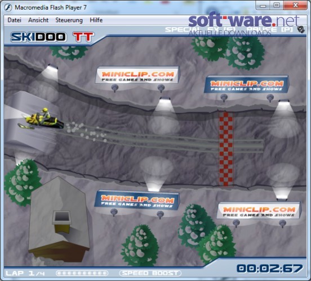Viewport: 311px width, 281px height.
Task: Click the PAUSE [P] button
Action: (x=270, y=30)
